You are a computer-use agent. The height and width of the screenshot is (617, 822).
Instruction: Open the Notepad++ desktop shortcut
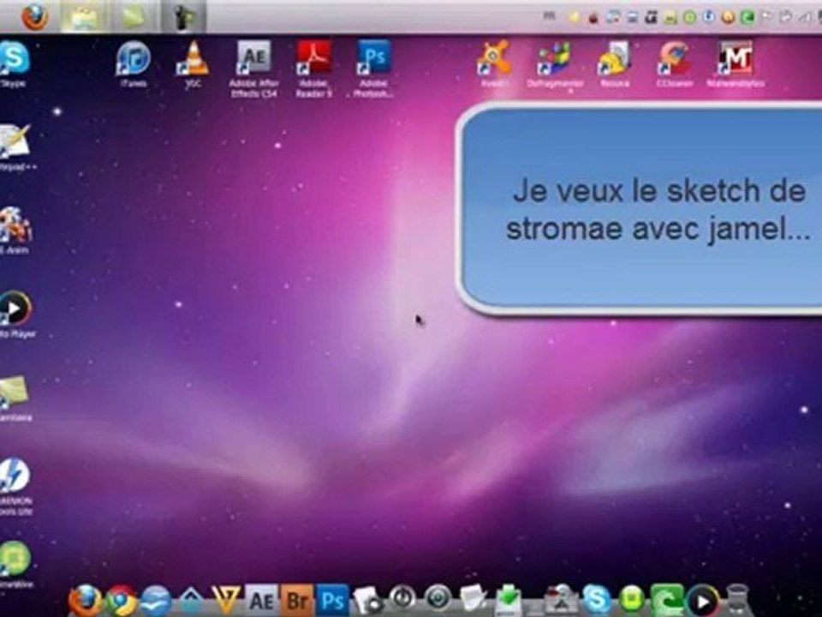[15, 147]
